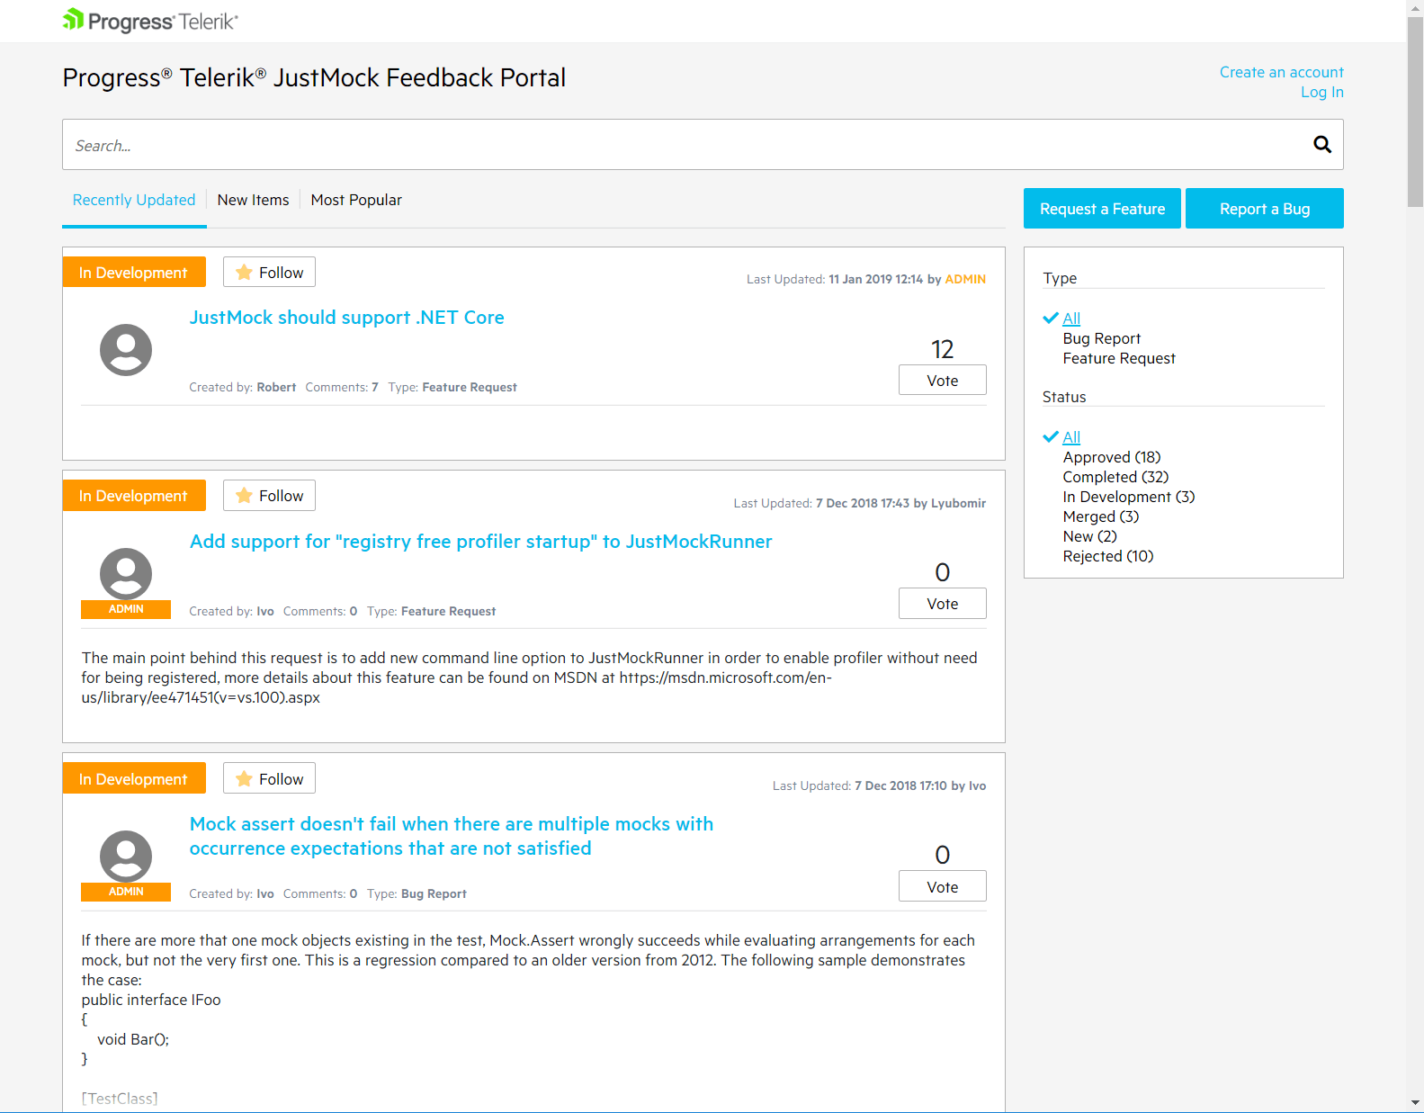Filter by In Development (3) status

(x=1128, y=497)
